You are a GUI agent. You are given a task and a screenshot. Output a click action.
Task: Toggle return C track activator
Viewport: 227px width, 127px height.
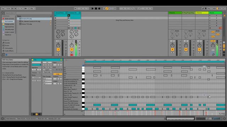point(199,49)
